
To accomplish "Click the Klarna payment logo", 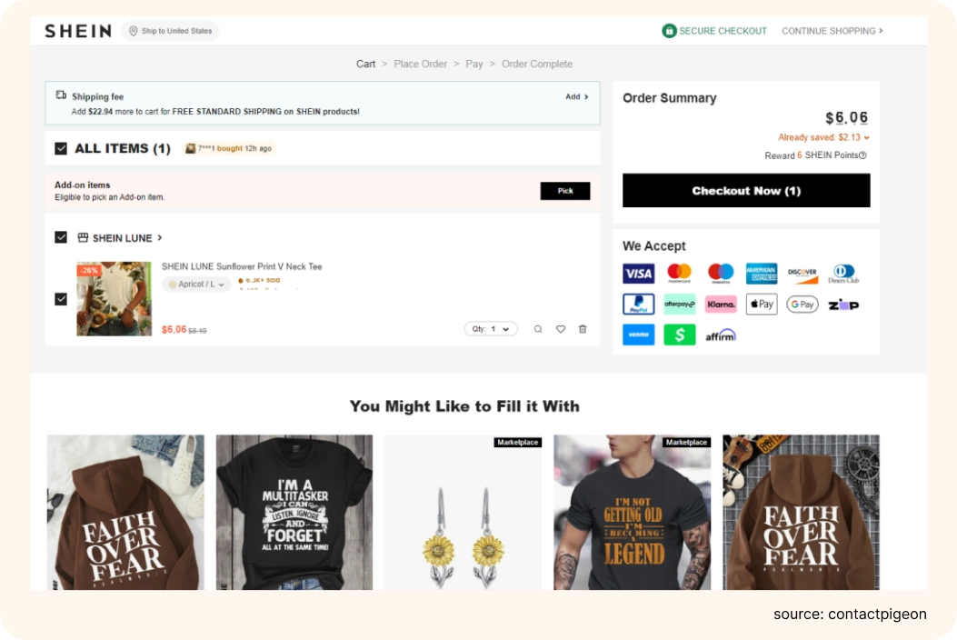I will [x=721, y=305].
